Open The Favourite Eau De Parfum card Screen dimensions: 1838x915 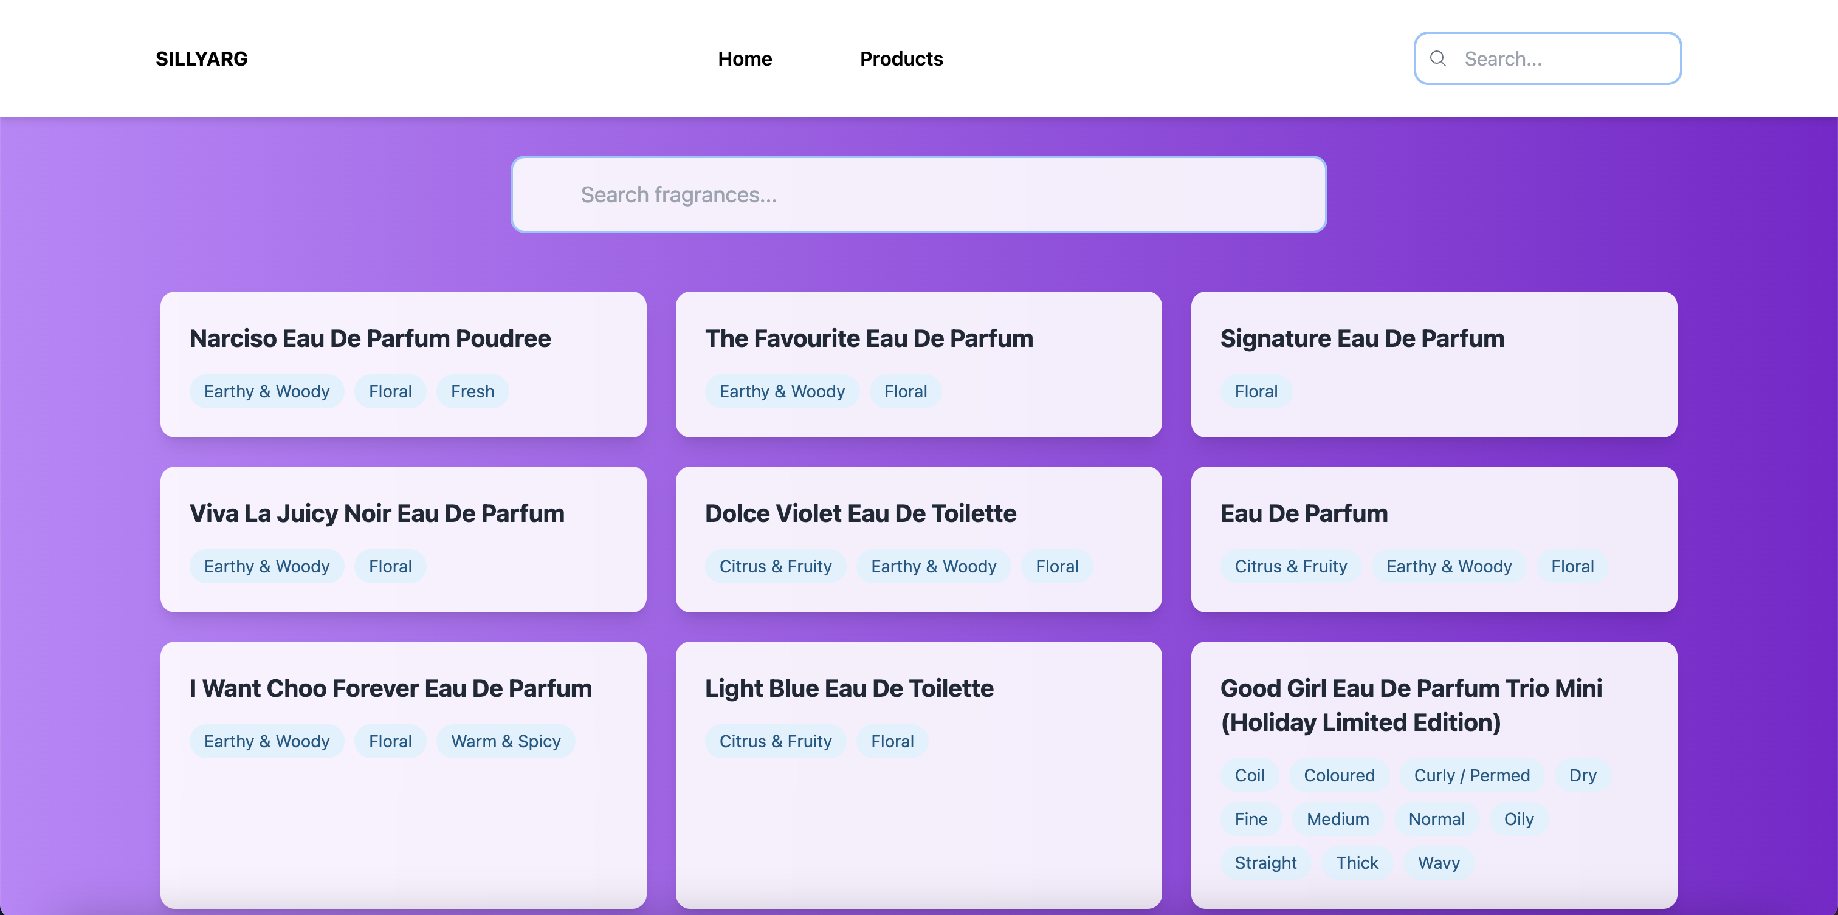coord(918,364)
